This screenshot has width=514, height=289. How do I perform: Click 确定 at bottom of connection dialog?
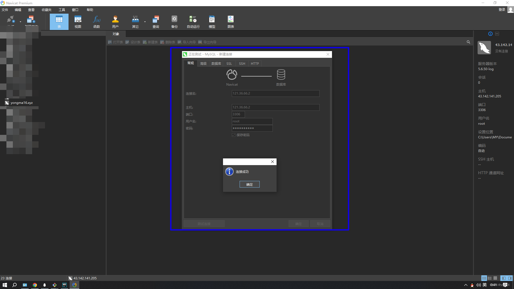(x=298, y=224)
